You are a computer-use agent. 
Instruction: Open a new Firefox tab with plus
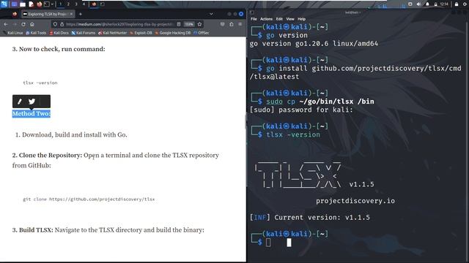[81, 14]
